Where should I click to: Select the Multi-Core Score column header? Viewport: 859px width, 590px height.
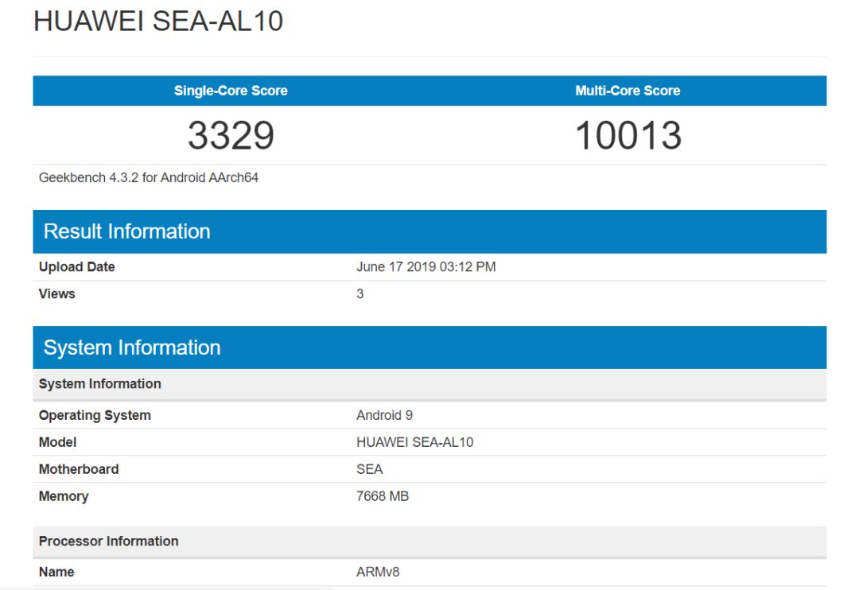coord(628,91)
